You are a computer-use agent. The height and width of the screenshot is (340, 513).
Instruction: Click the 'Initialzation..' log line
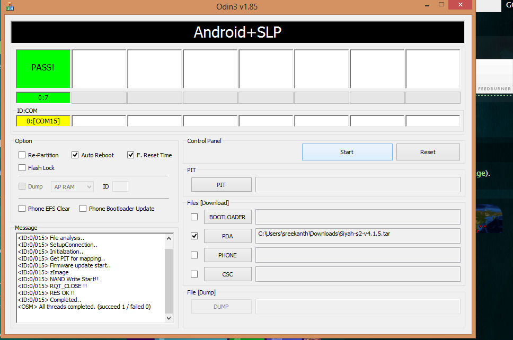tap(50, 252)
